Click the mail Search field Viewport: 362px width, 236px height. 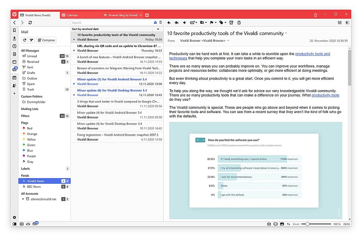(112, 23)
